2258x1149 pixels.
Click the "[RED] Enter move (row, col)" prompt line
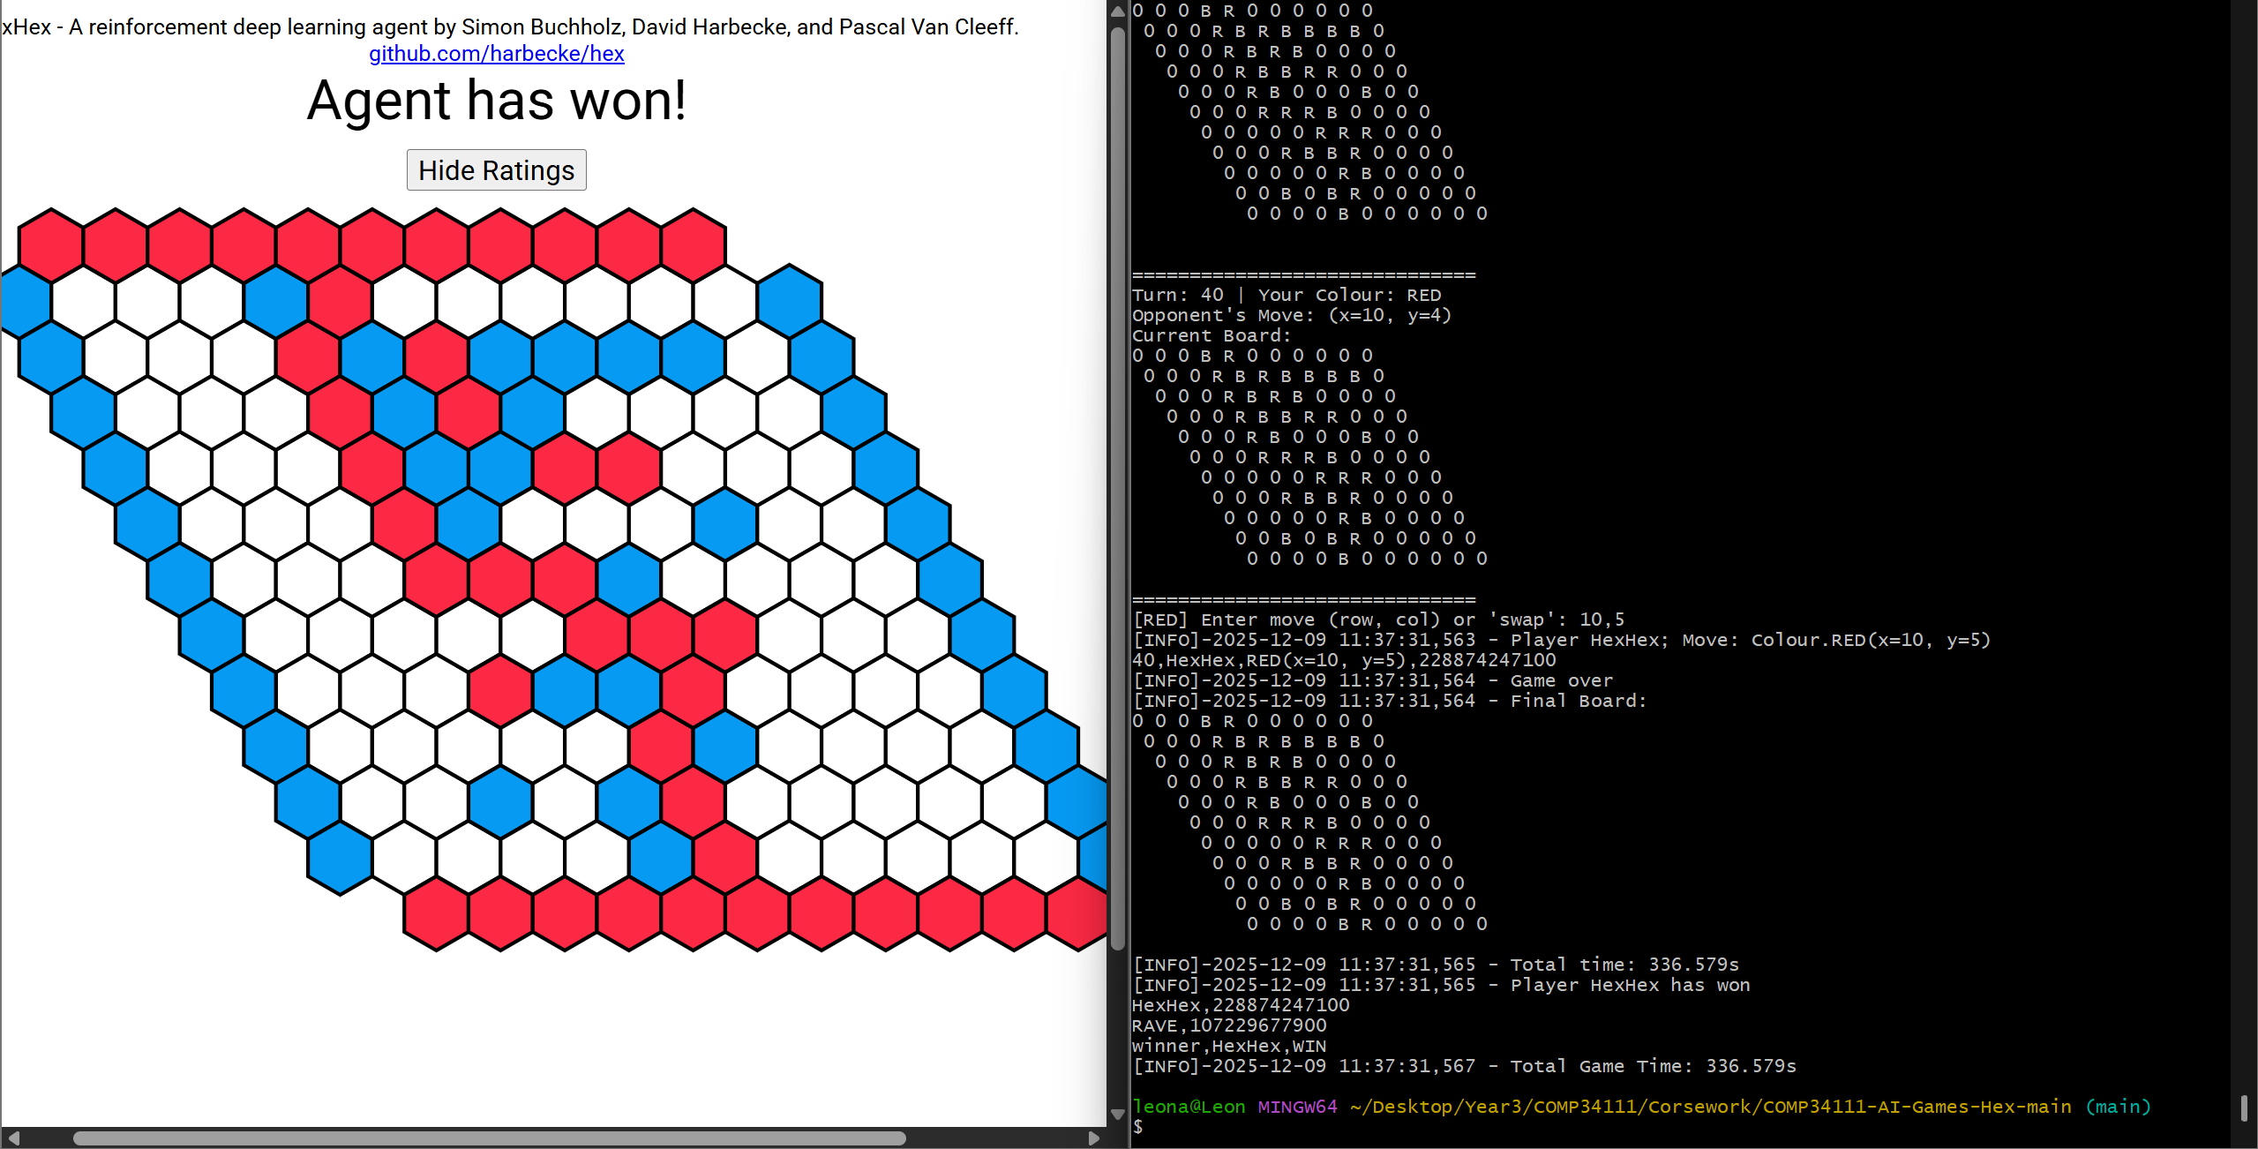1378,620
